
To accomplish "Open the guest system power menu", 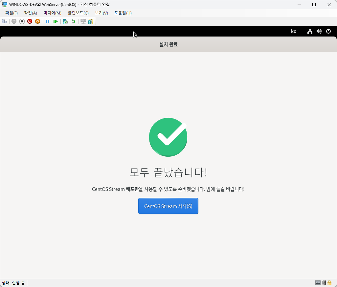I will pos(328,31).
